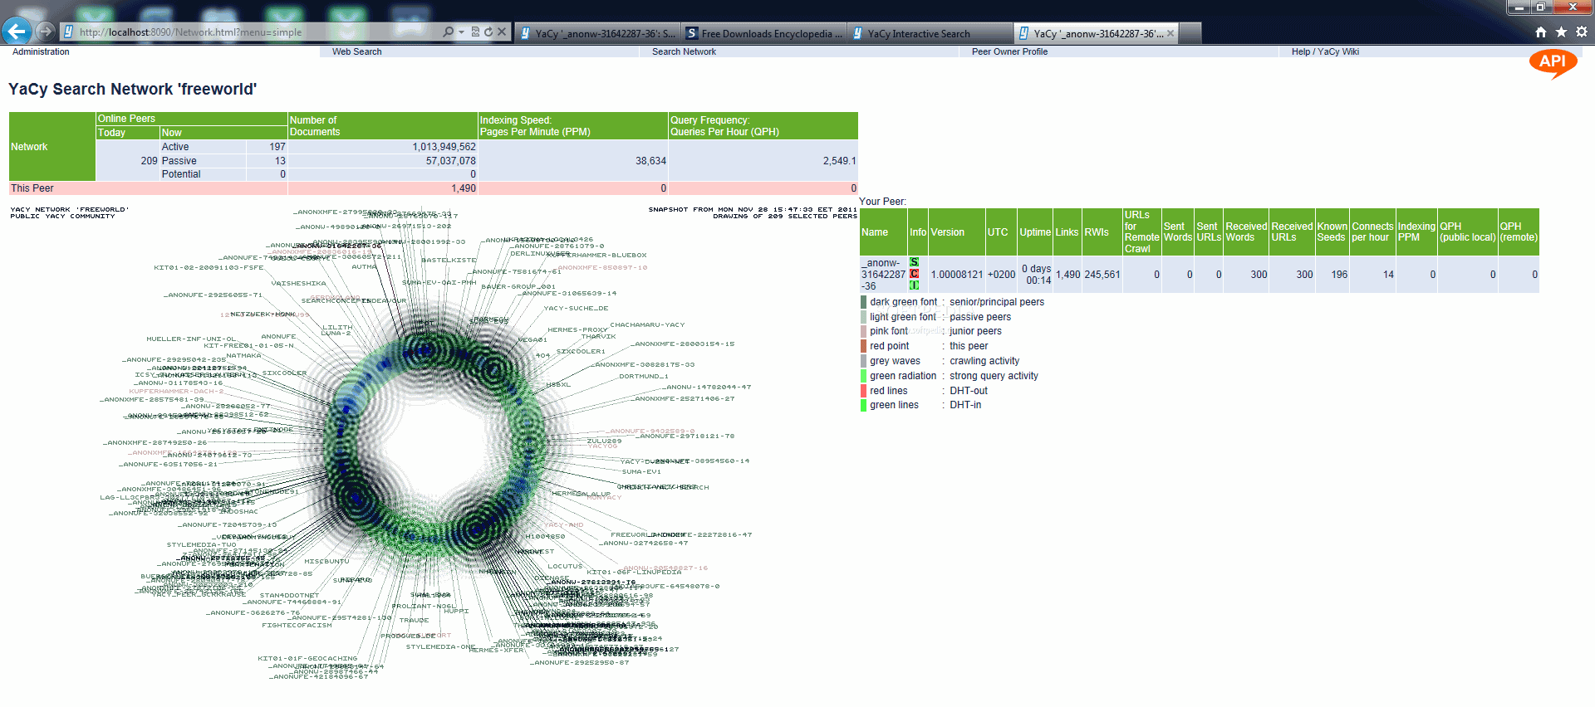Image resolution: width=1595 pixels, height=707 pixels.
Task: Click the peer name _anonw-31642287-36 in the table
Action: (x=883, y=275)
